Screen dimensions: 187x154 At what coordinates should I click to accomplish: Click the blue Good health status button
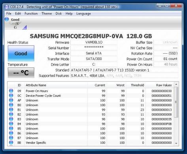click(21, 53)
